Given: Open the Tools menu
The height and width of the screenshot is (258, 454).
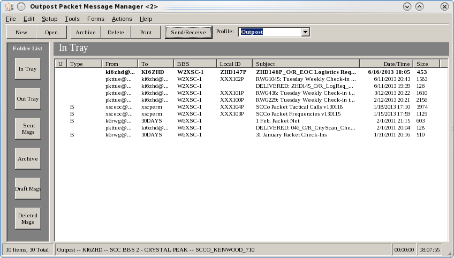Looking at the screenshot, I should click(x=72, y=19).
